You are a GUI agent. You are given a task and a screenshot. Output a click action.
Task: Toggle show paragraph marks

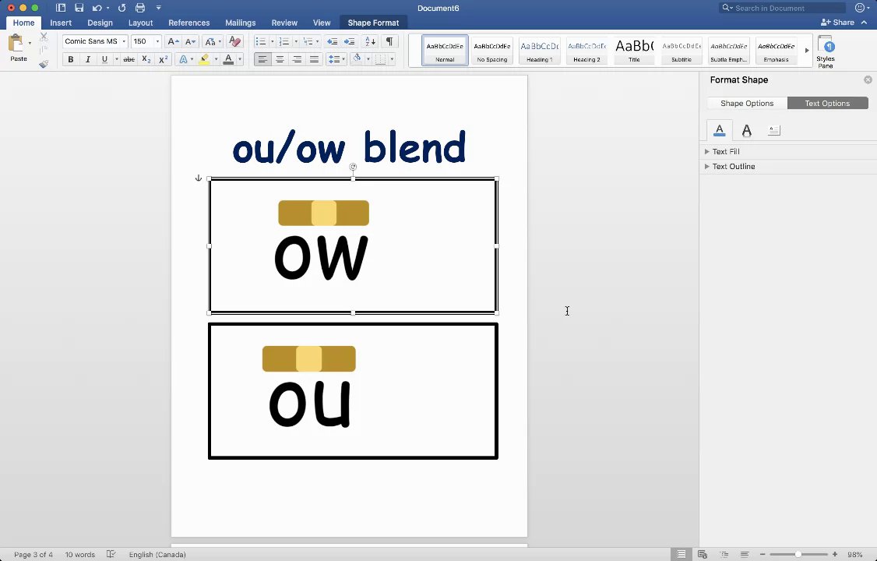pos(390,41)
